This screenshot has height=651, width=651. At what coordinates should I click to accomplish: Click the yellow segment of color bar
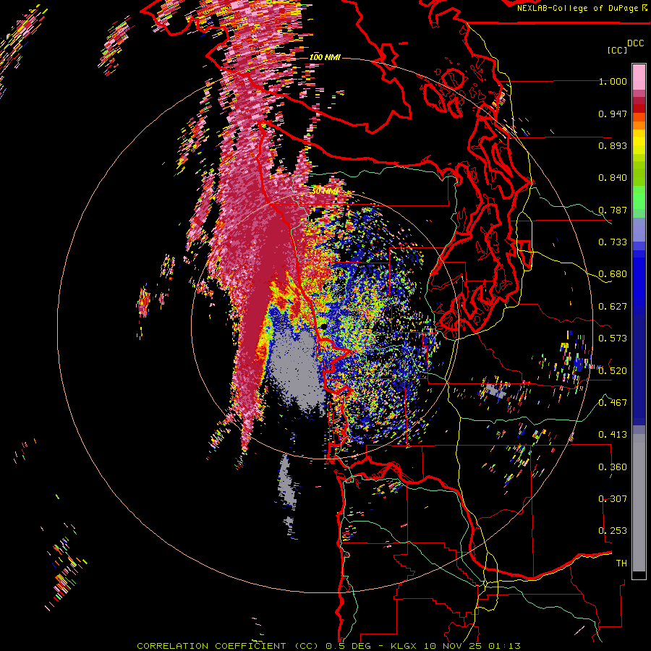click(639, 142)
